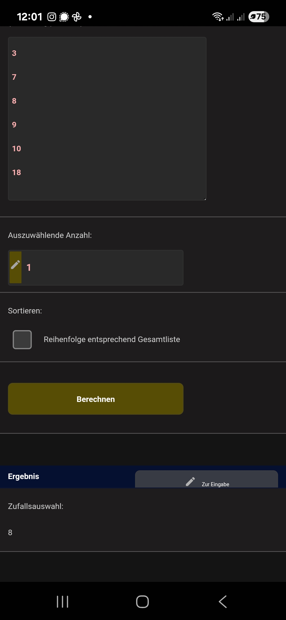Tap the Zufallsauswahl result value 8
This screenshot has height=620, width=286.
point(10,533)
